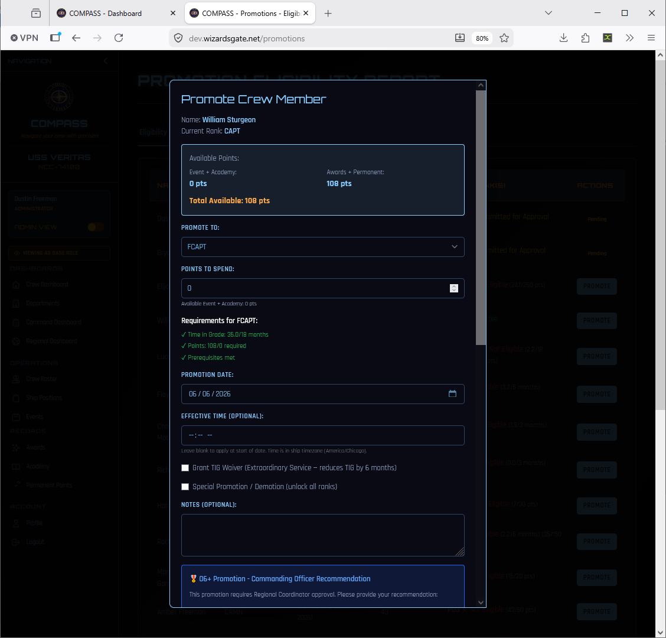Open the browser extensions puzzle icon
This screenshot has width=666, height=638.
pos(585,38)
